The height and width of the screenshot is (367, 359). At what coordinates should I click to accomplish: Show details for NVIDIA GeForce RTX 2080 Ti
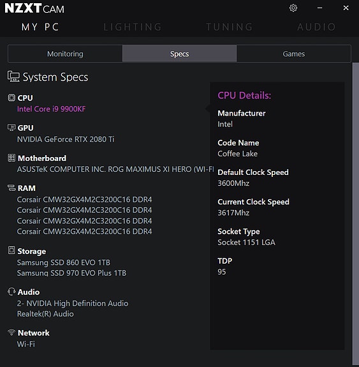click(x=66, y=139)
